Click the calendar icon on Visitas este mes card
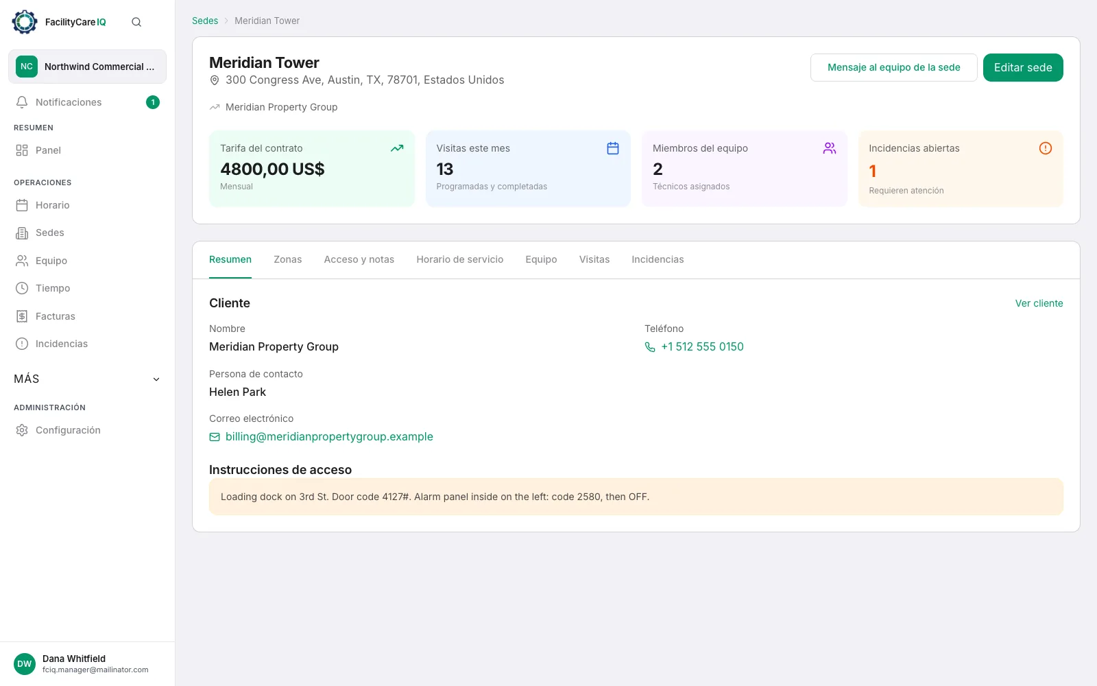This screenshot has width=1097, height=686. pyautogui.click(x=613, y=148)
